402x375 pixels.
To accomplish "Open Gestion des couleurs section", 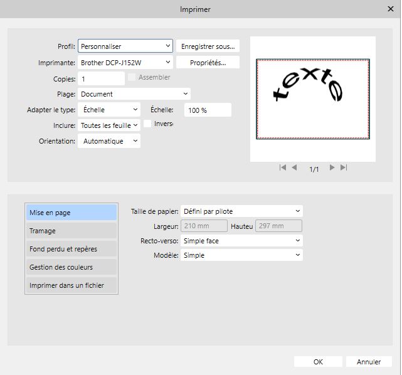I will [71, 267].
